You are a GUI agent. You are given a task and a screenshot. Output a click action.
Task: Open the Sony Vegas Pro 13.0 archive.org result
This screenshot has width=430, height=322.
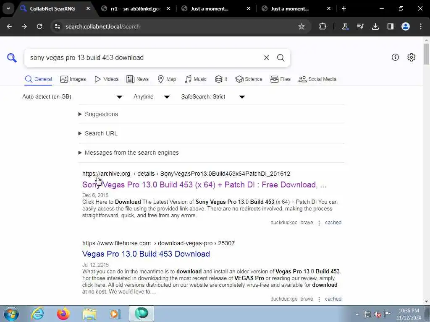click(x=205, y=185)
